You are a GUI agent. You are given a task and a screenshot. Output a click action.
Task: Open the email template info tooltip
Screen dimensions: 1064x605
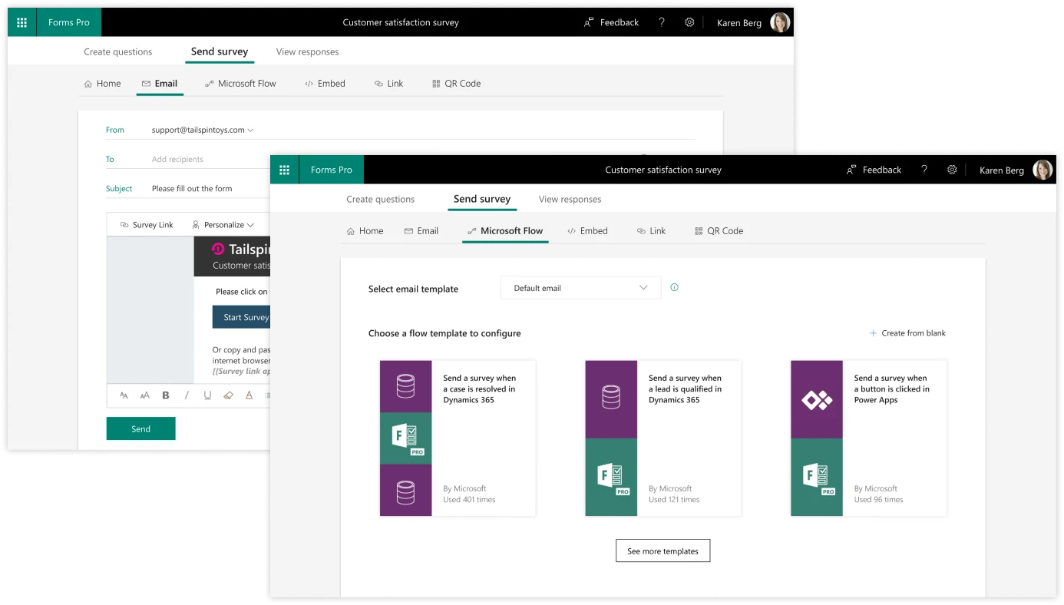674,287
